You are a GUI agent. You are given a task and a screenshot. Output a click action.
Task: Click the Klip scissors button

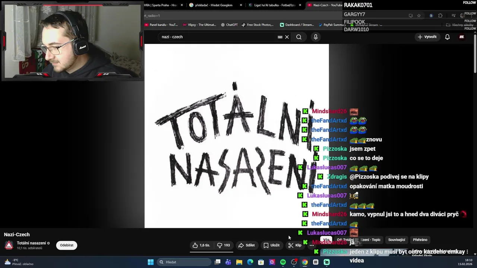click(x=295, y=245)
